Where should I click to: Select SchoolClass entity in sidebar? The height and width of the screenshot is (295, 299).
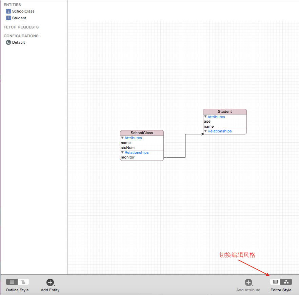pos(23,11)
